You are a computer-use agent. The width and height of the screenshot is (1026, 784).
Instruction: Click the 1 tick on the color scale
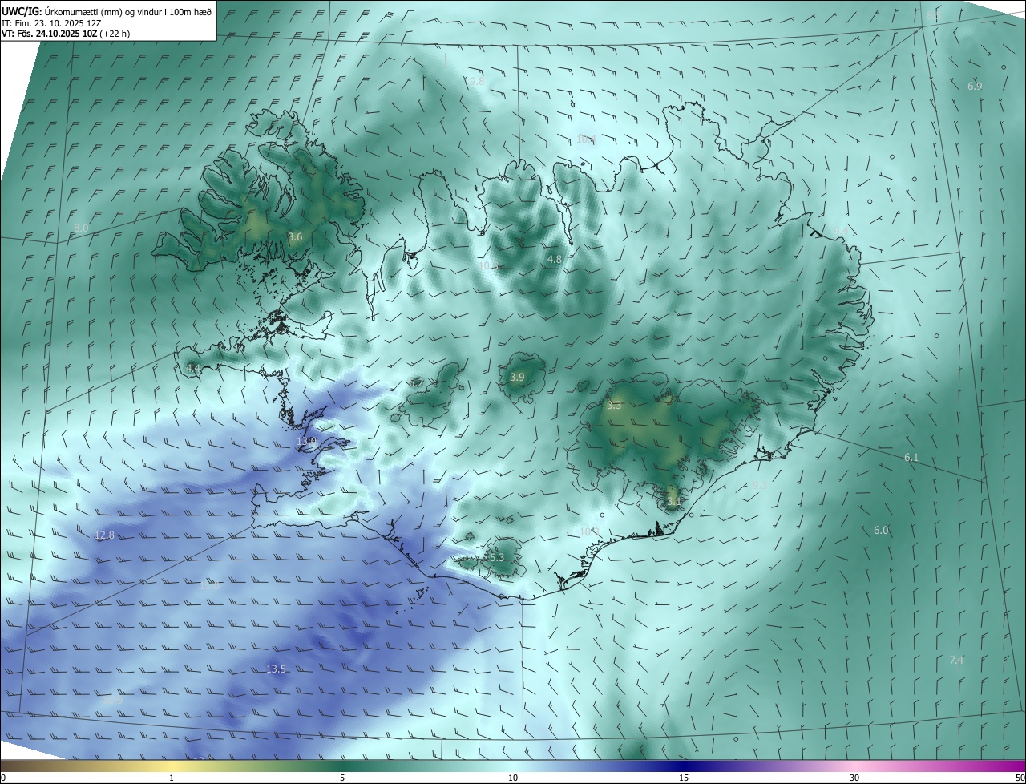pyautogui.click(x=172, y=778)
